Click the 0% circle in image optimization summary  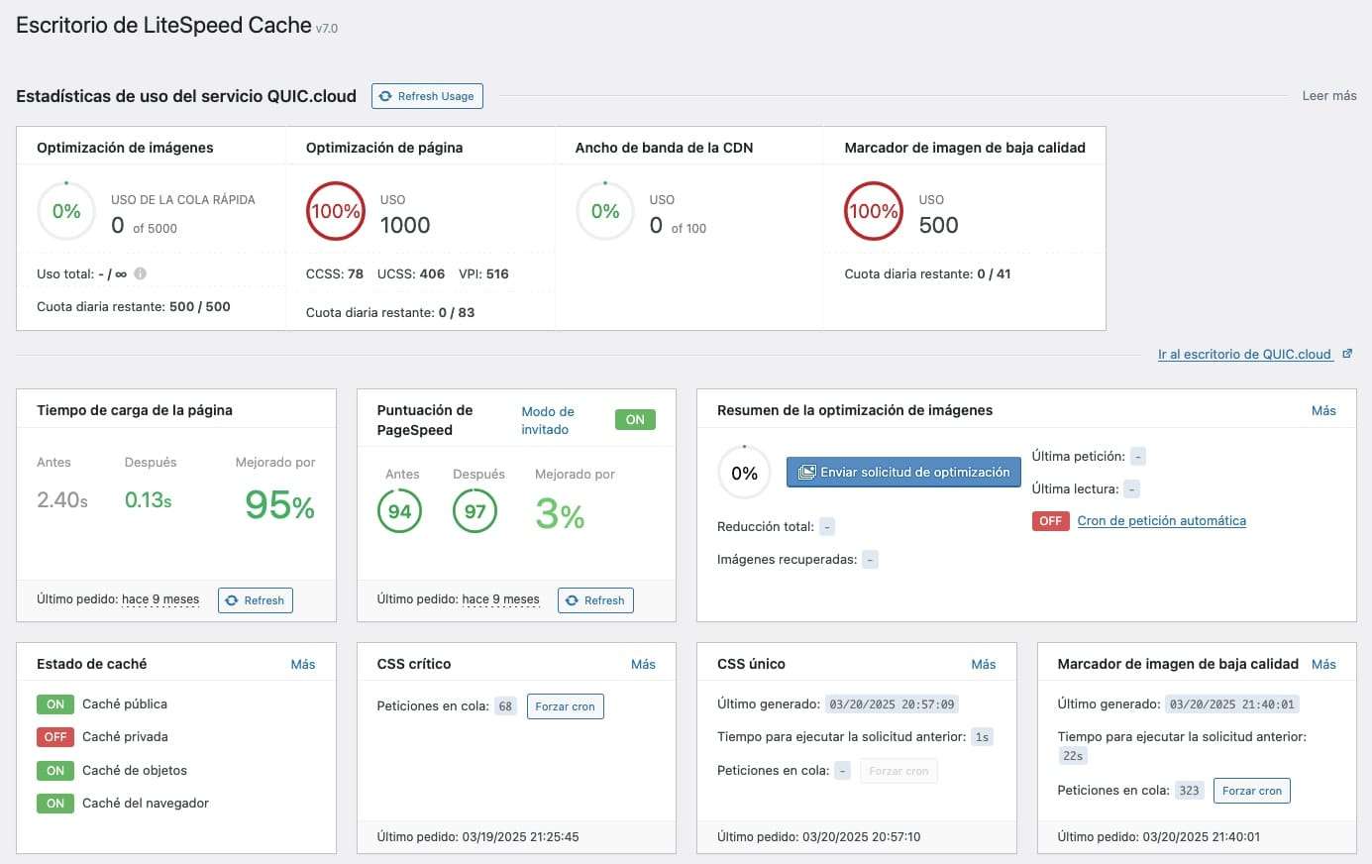[744, 474]
